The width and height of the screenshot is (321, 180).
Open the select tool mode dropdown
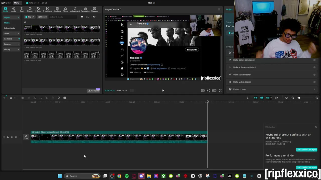click(x=15, y=98)
